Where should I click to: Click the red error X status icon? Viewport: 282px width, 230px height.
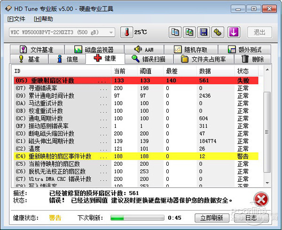click(x=260, y=197)
